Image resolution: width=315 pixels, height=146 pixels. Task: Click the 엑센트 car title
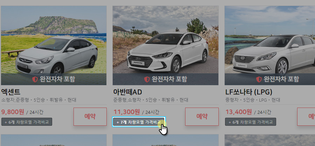(x=10, y=92)
